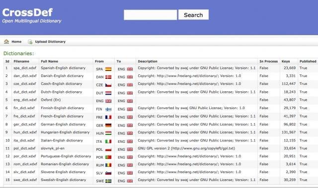Select filename pol_dict.xdxf
This screenshot has height=188, width=318.
point(24,148)
